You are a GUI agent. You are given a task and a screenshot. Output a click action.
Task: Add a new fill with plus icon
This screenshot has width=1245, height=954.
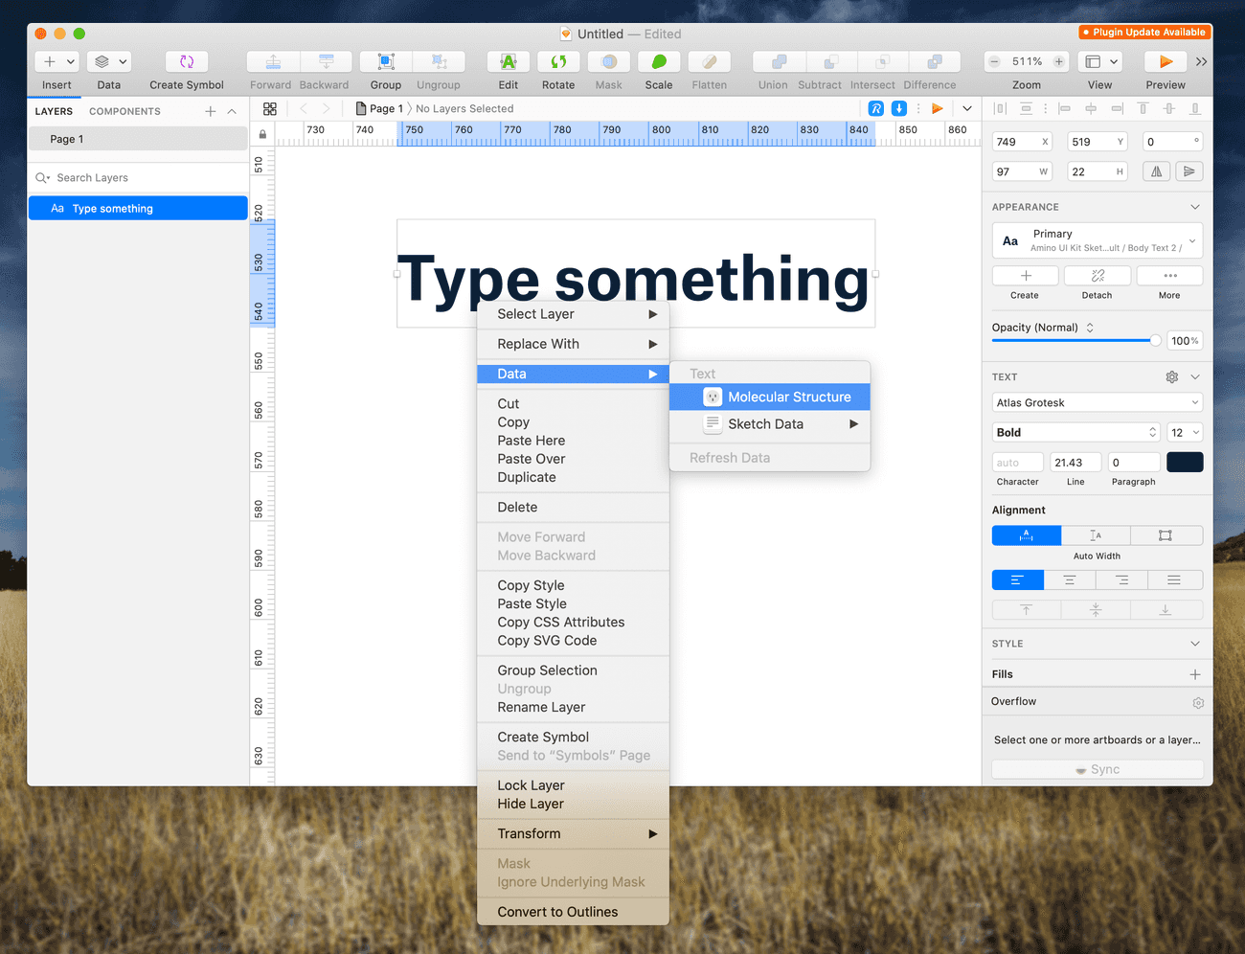(1195, 674)
